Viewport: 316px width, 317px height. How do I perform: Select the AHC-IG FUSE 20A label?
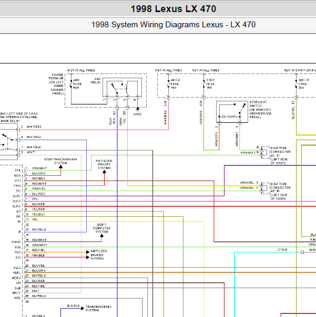pyautogui.click(x=303, y=84)
